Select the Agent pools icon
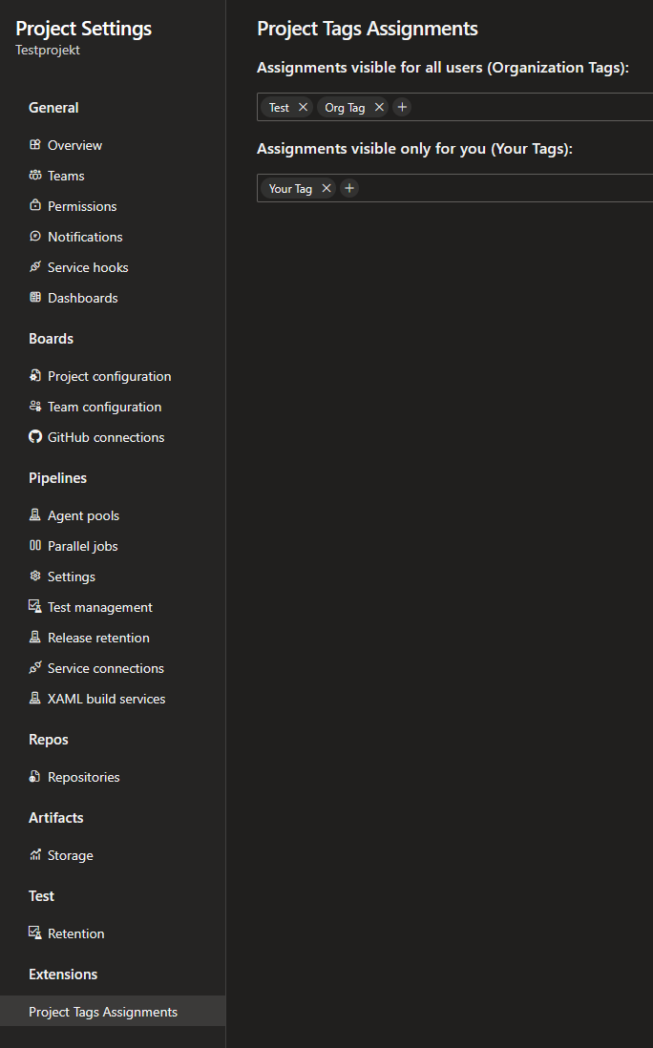This screenshot has width=653, height=1048. pos(35,514)
